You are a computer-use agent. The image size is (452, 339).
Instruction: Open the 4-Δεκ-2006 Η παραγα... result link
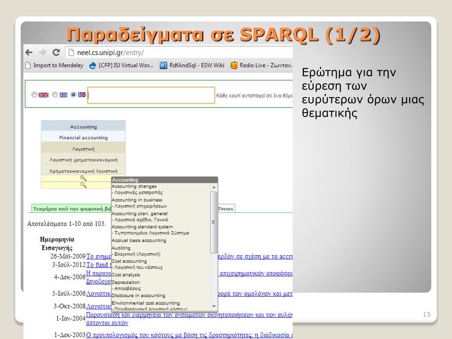point(99,277)
